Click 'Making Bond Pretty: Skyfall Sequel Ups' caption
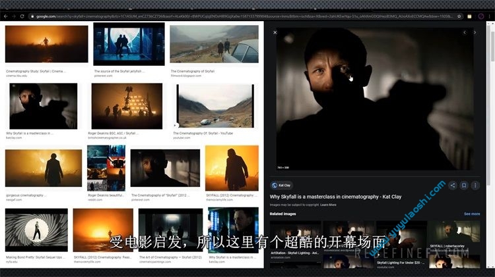This screenshot has width=495, height=277. pos(35,257)
